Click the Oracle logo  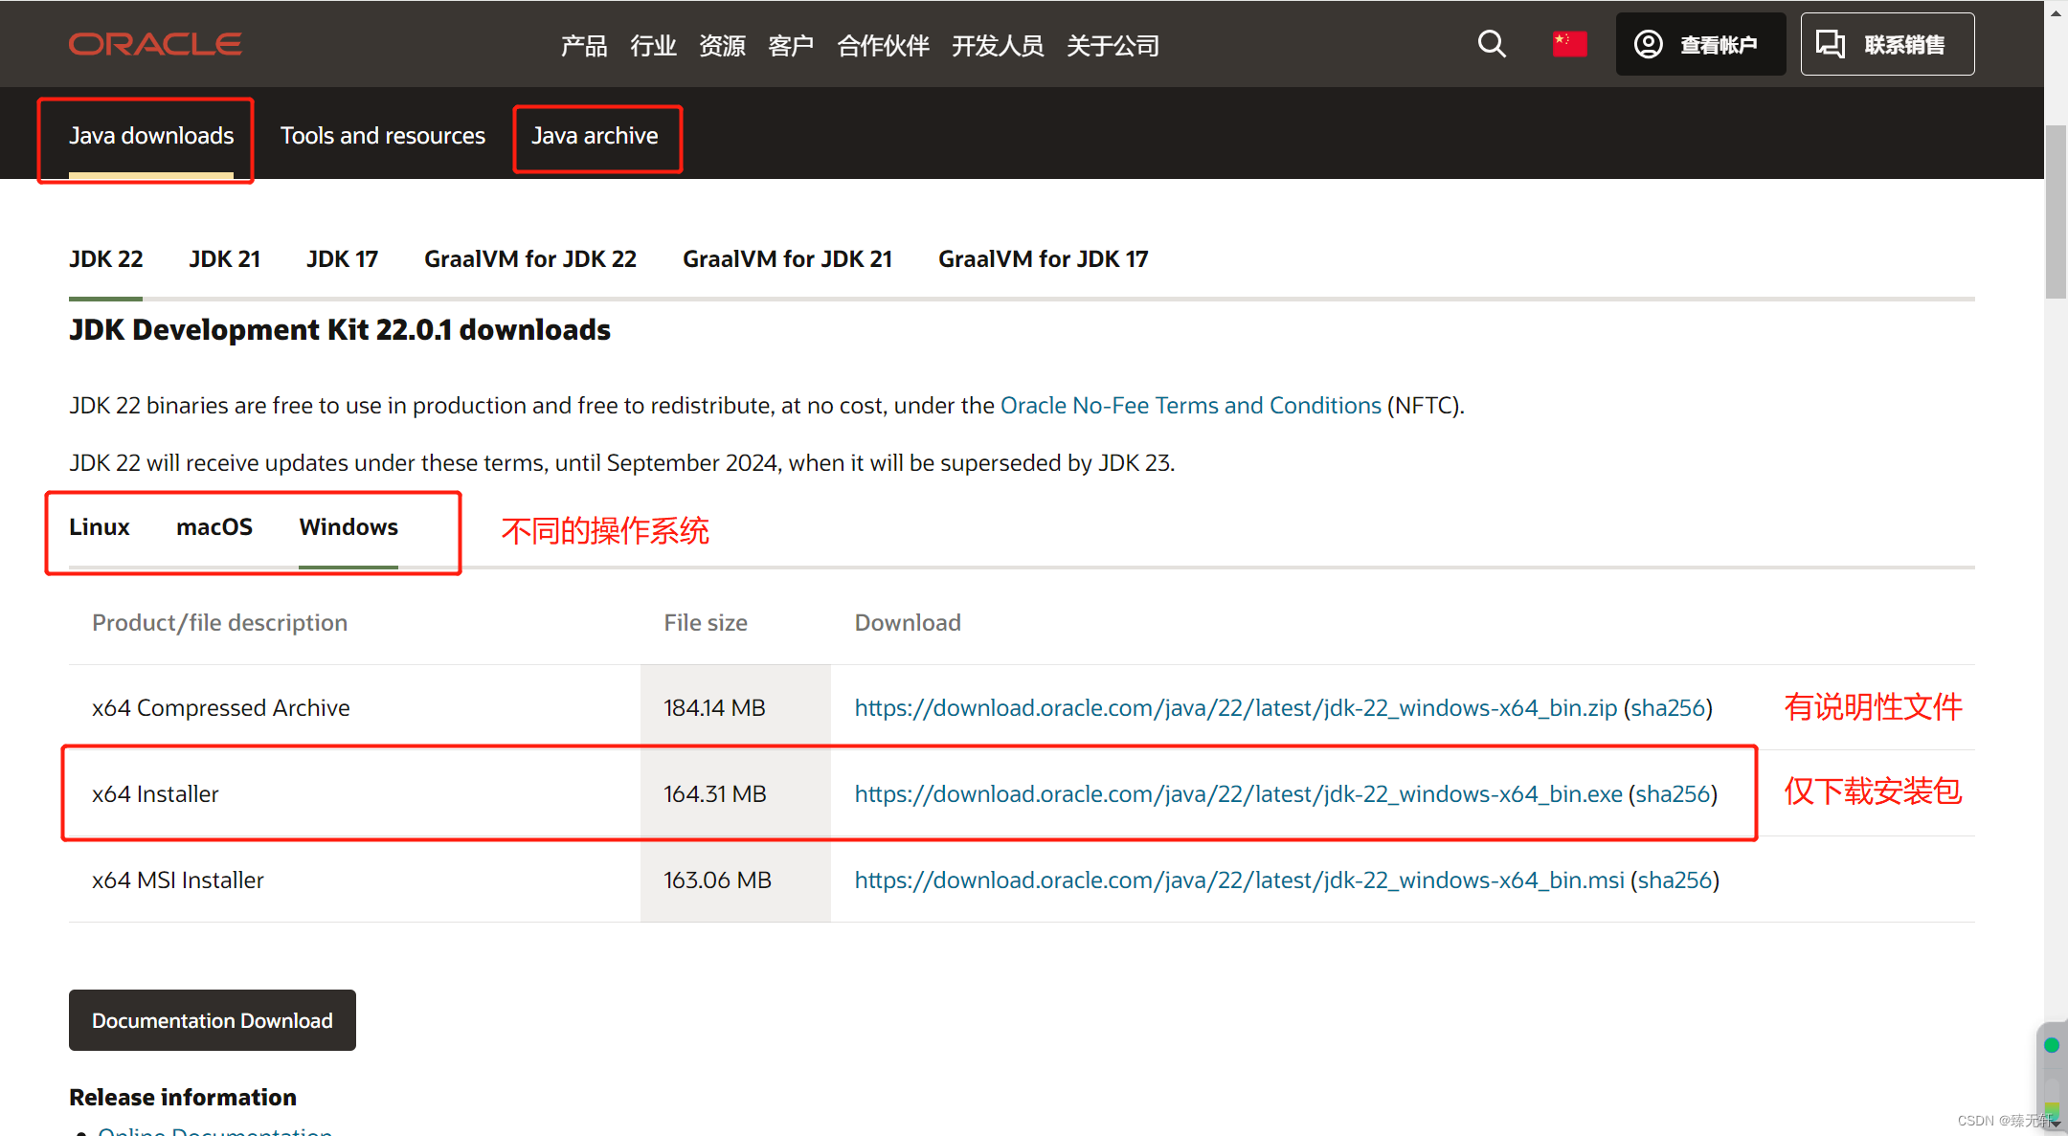click(x=154, y=43)
